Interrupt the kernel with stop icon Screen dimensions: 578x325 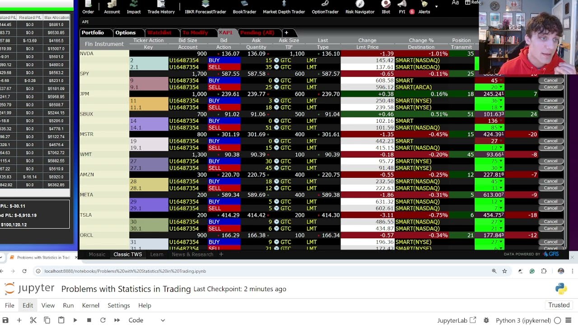89,320
